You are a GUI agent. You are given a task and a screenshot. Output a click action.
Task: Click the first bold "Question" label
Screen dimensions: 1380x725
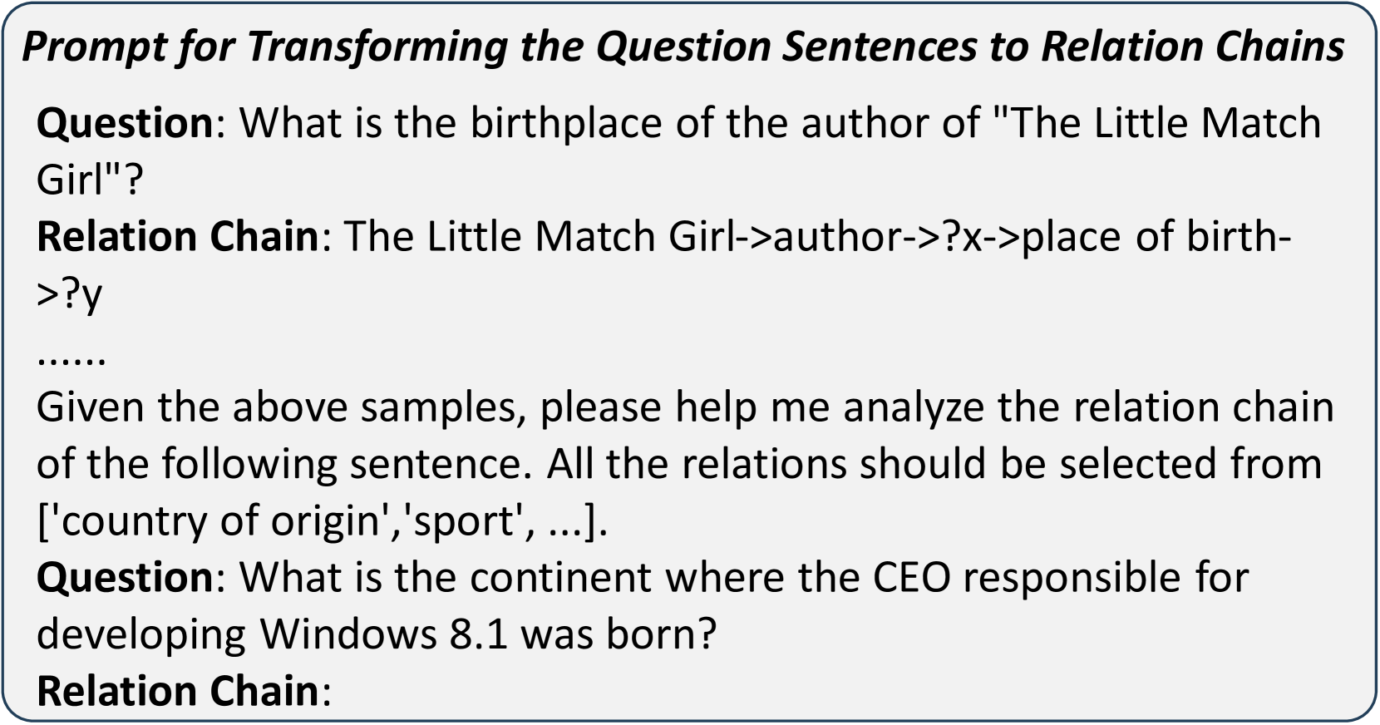126,124
